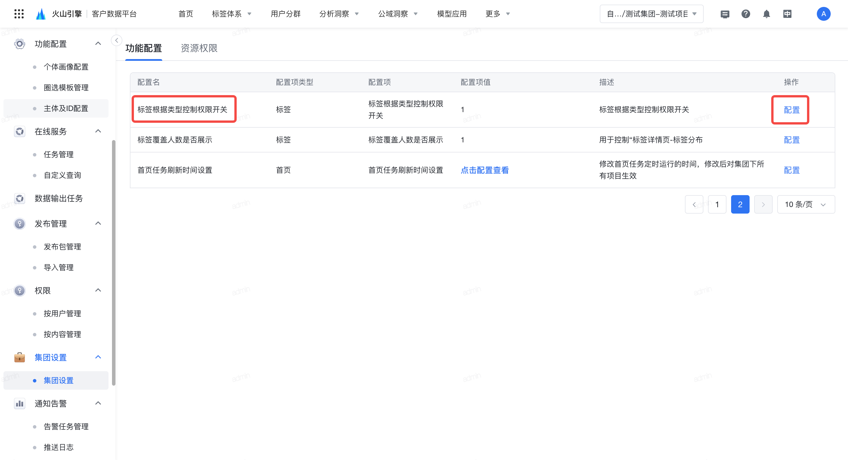Open the 10 条/页 page size dropdown
This screenshot has height=460, width=848.
[x=806, y=204]
